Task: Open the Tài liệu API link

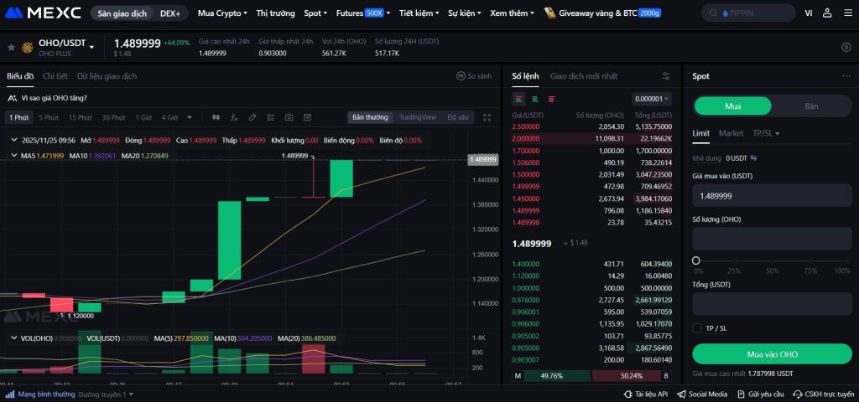Action: coord(646,394)
